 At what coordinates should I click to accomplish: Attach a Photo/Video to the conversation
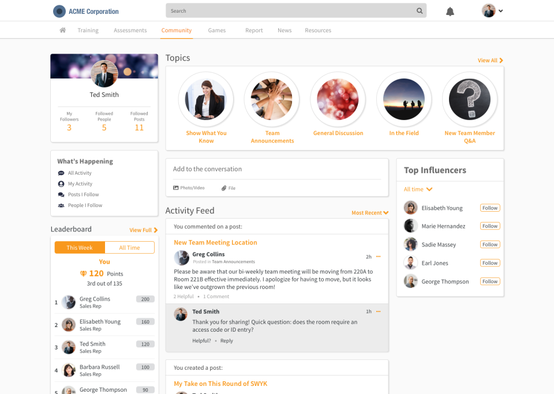click(x=183, y=187)
